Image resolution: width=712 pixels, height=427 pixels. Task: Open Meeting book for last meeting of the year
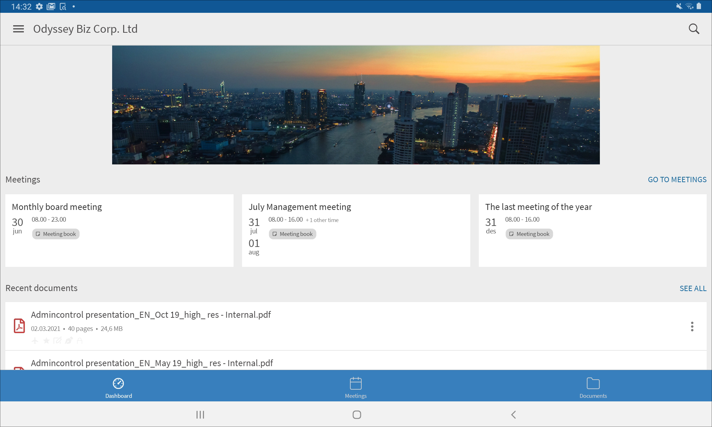point(529,234)
